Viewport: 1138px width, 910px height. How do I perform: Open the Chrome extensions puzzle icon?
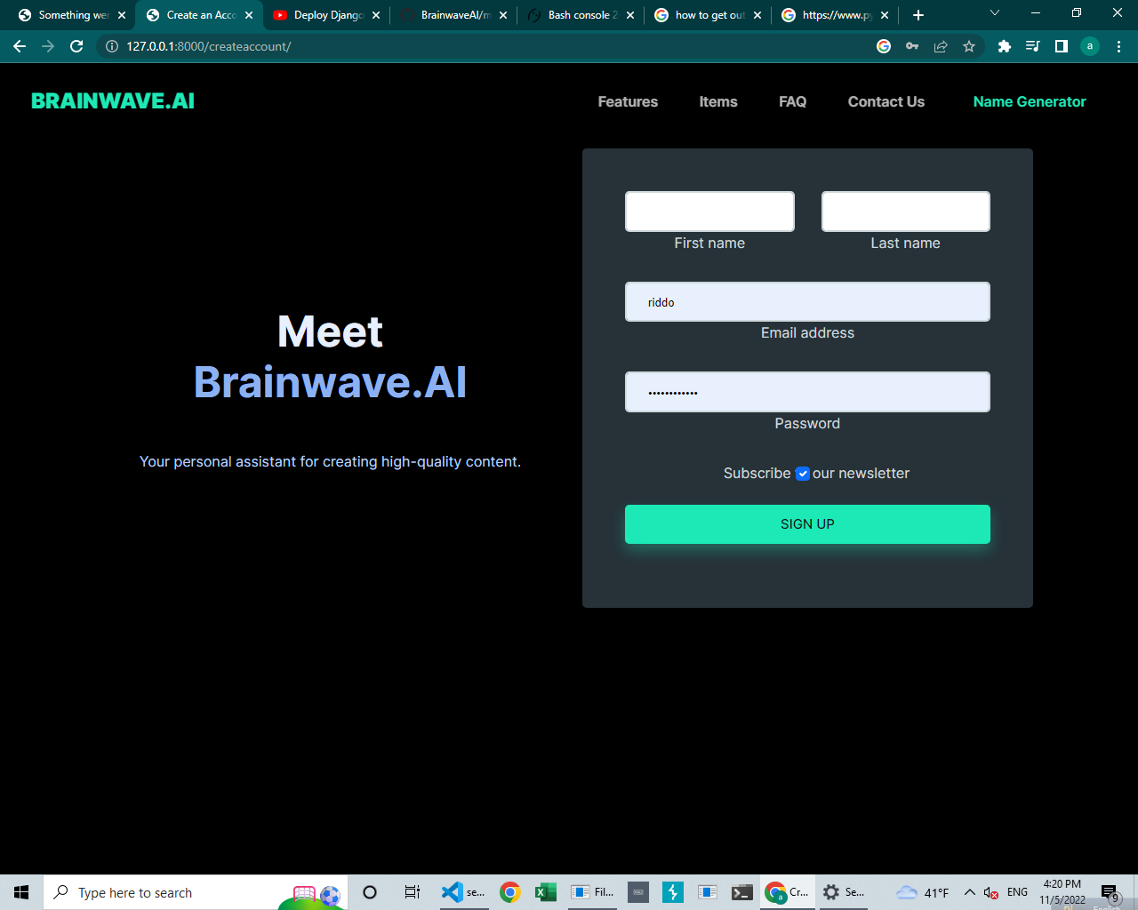(x=1004, y=46)
